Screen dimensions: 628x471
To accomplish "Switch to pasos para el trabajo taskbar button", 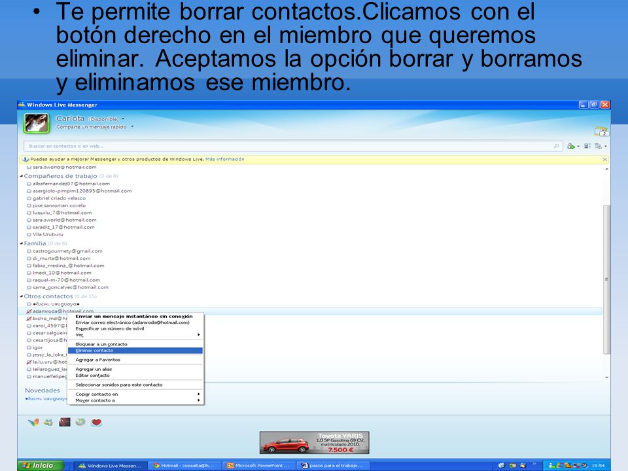I will tap(332, 466).
